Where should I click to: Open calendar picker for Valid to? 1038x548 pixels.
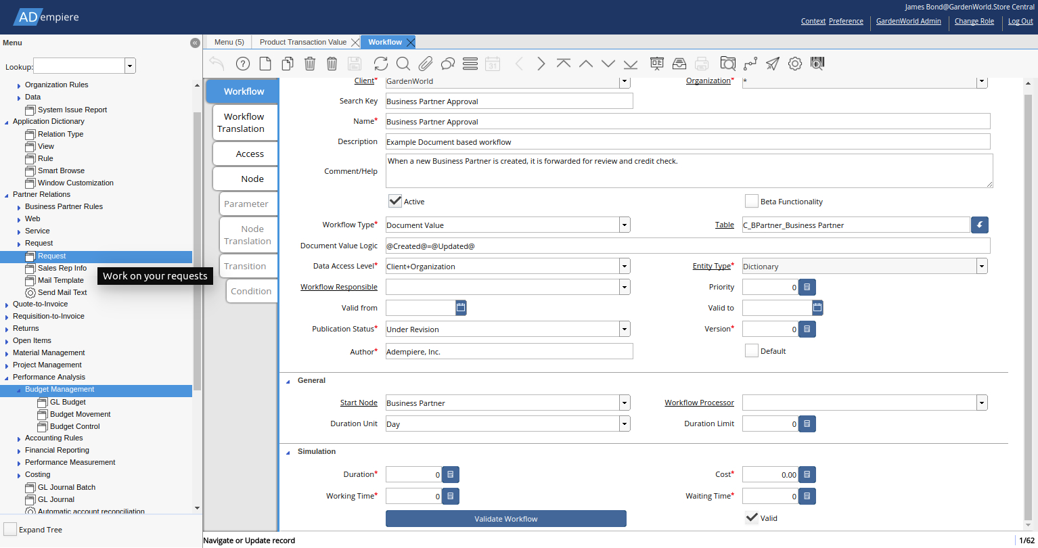pyautogui.click(x=817, y=308)
